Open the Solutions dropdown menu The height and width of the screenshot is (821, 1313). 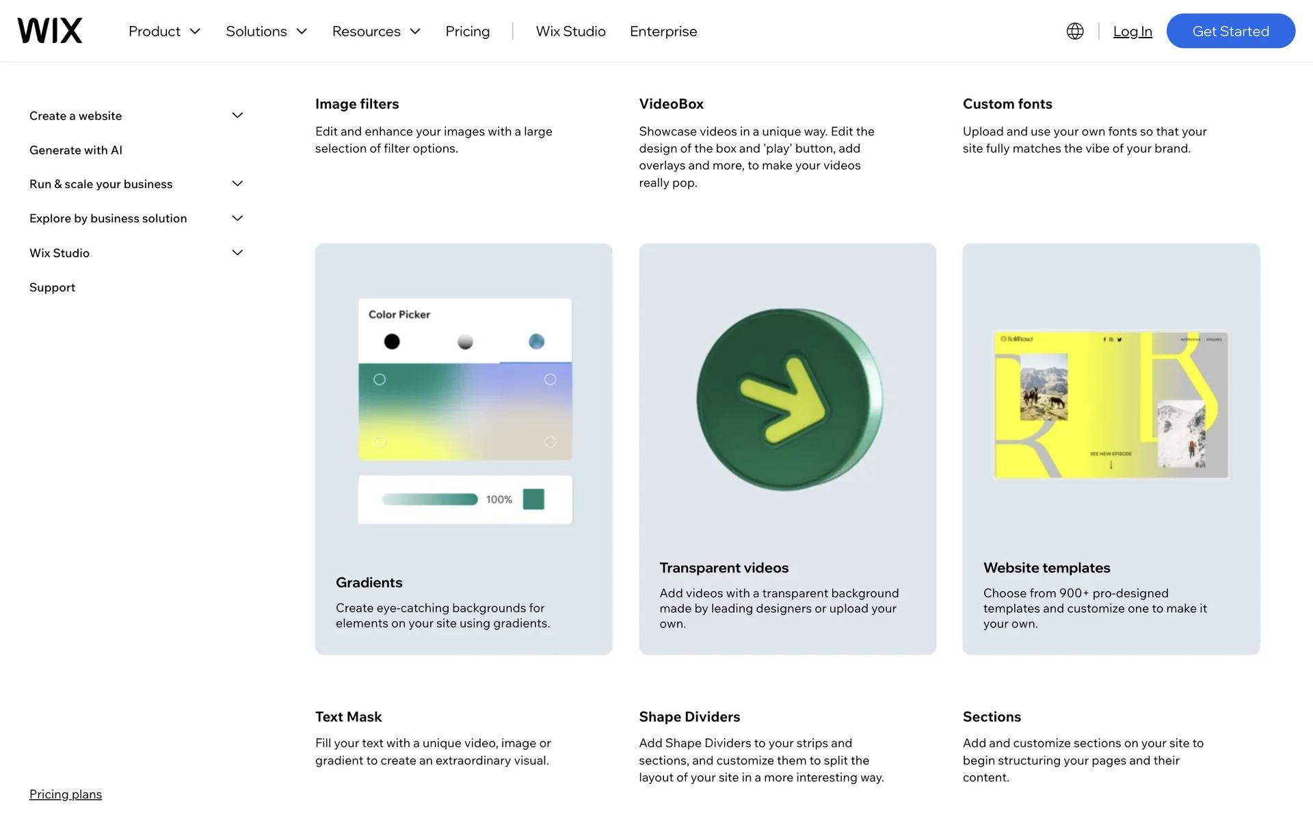266,31
